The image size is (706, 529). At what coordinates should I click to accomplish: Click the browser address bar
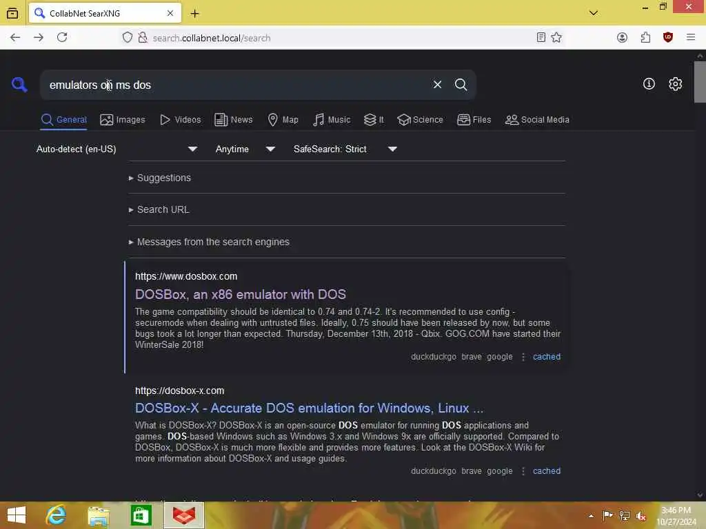pos(342,38)
